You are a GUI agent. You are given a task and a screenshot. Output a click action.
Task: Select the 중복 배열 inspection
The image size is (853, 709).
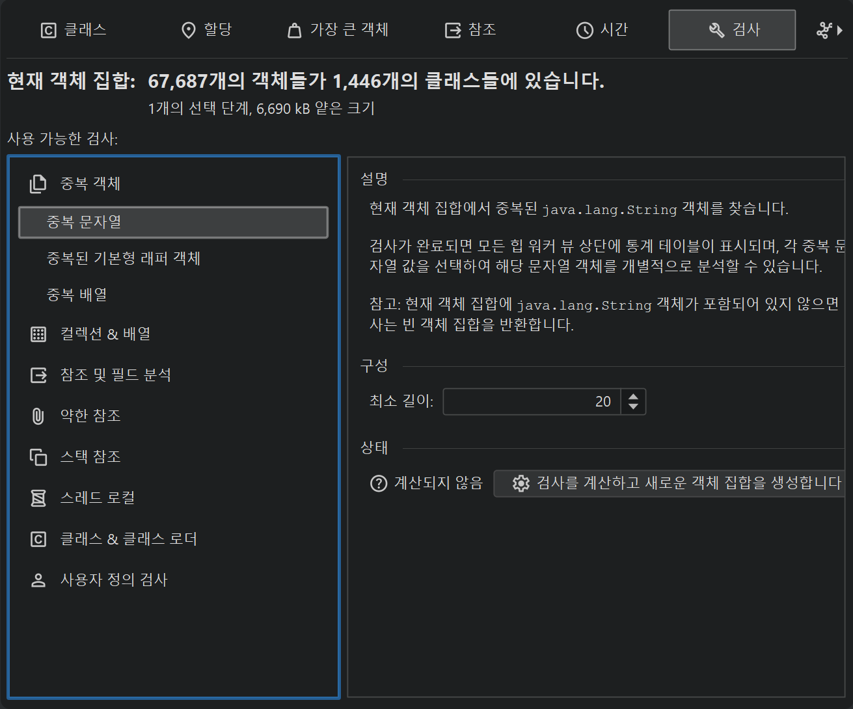(x=77, y=295)
